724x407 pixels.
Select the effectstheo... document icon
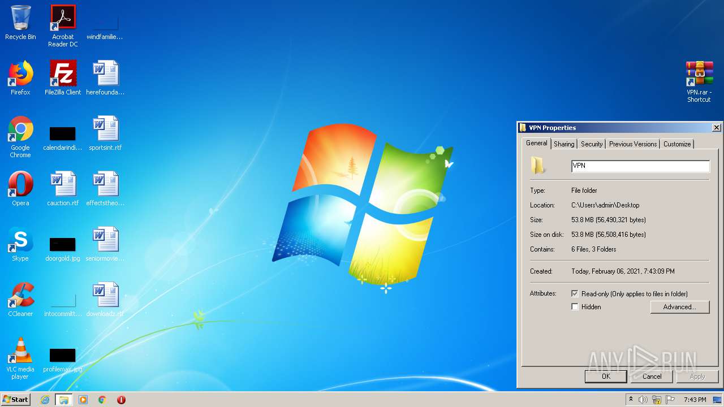[x=105, y=189]
